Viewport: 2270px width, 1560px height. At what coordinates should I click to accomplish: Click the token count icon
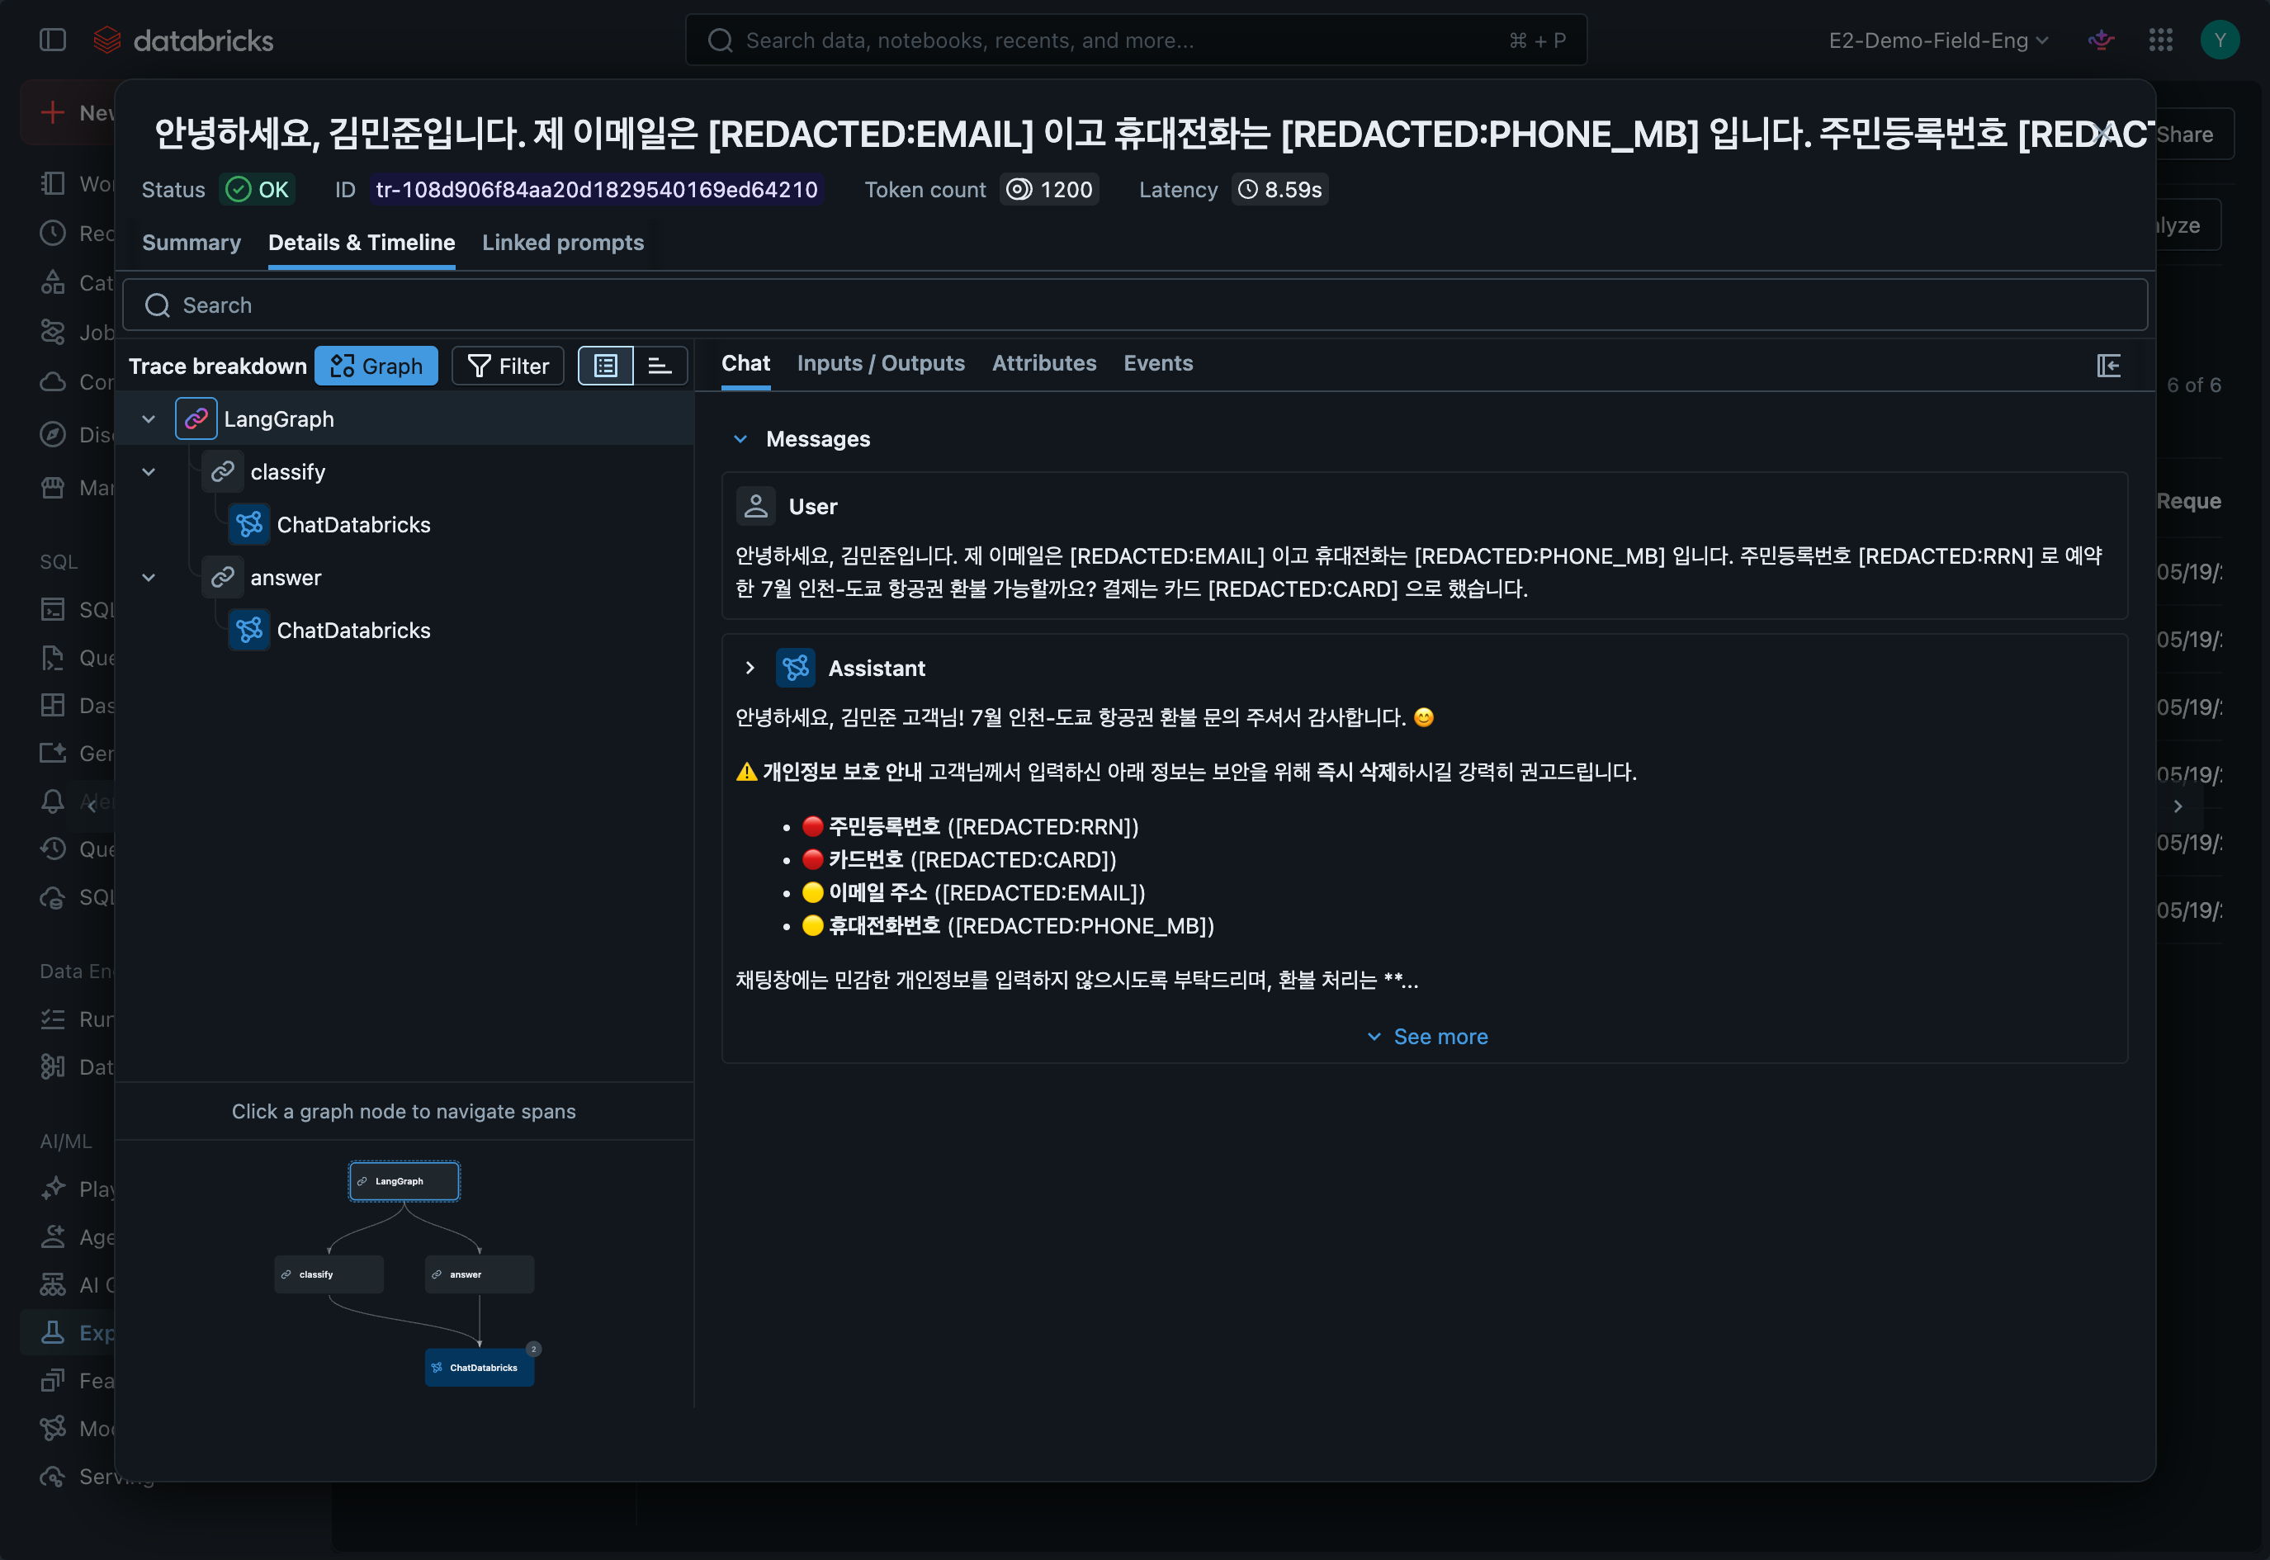(x=1019, y=190)
